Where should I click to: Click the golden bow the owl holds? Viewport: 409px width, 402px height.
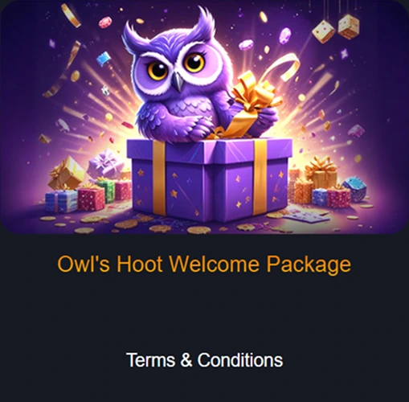[x=256, y=94]
